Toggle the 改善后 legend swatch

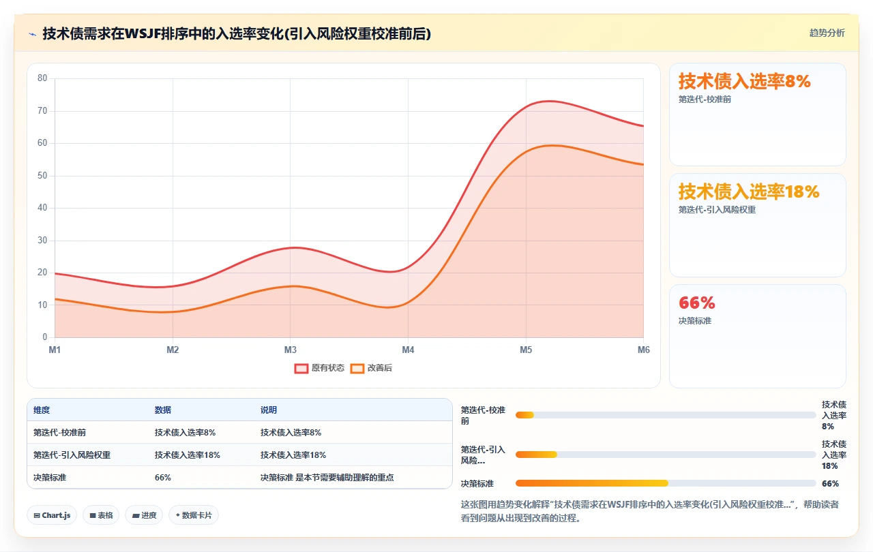[x=357, y=368]
